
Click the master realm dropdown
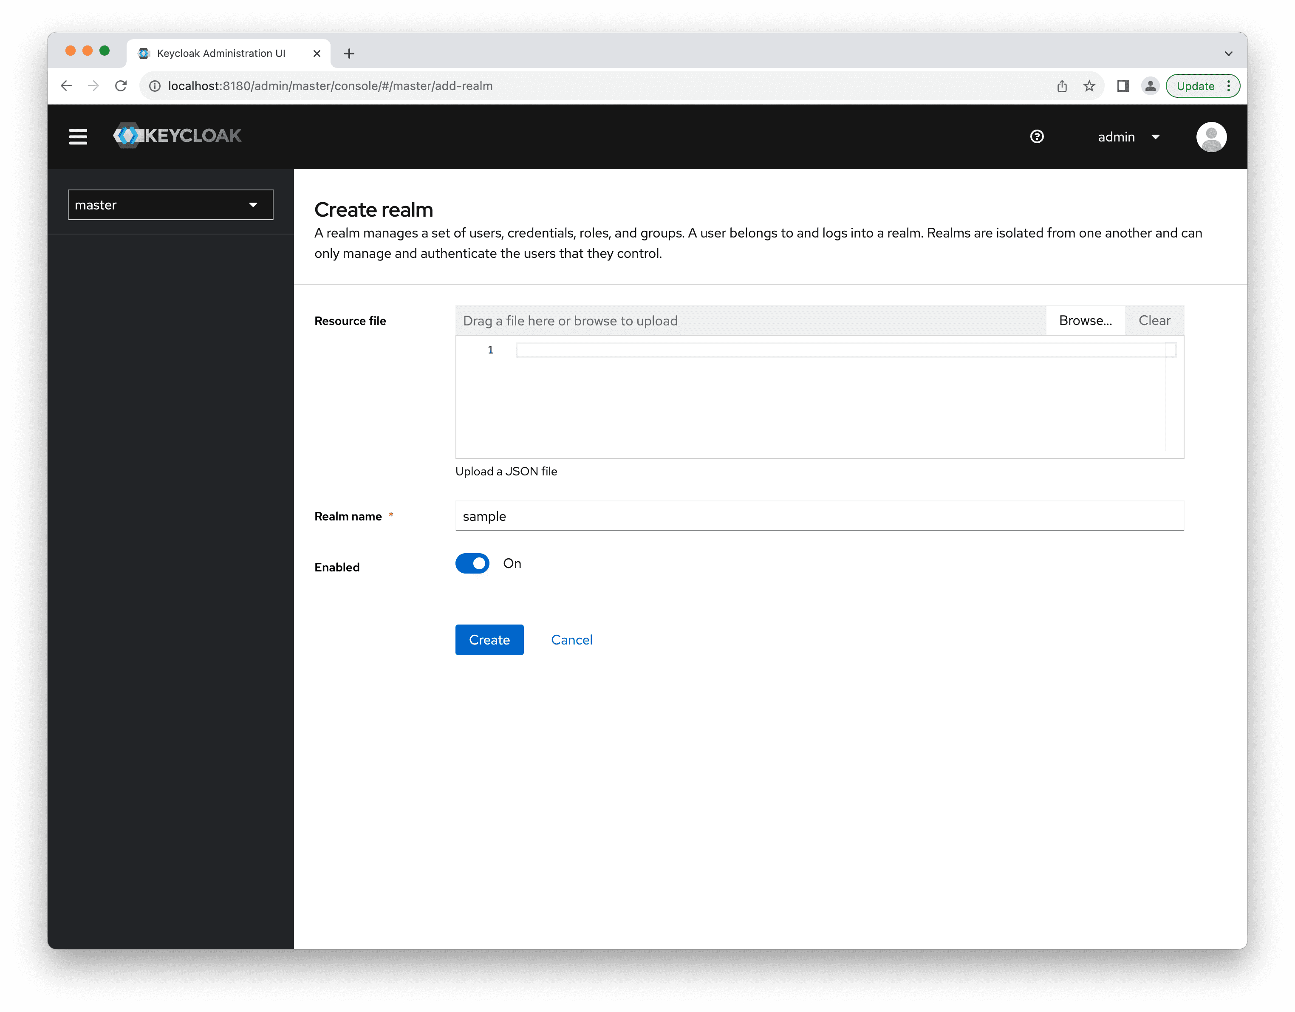(168, 204)
